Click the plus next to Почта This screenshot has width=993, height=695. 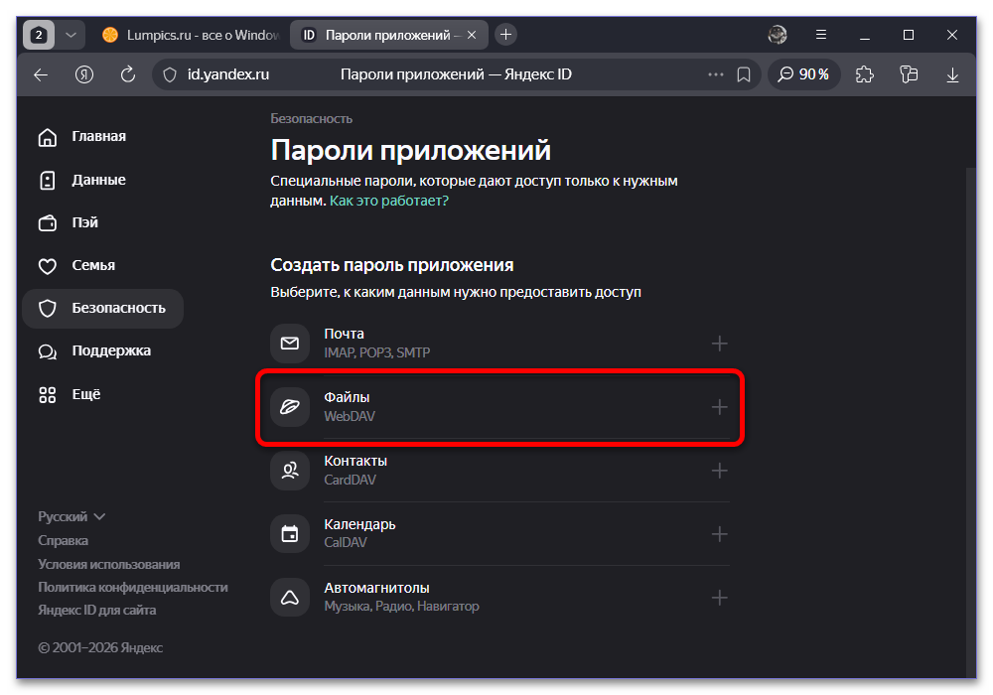[x=719, y=344]
